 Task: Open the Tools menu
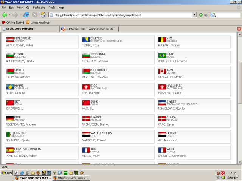click(52, 8)
